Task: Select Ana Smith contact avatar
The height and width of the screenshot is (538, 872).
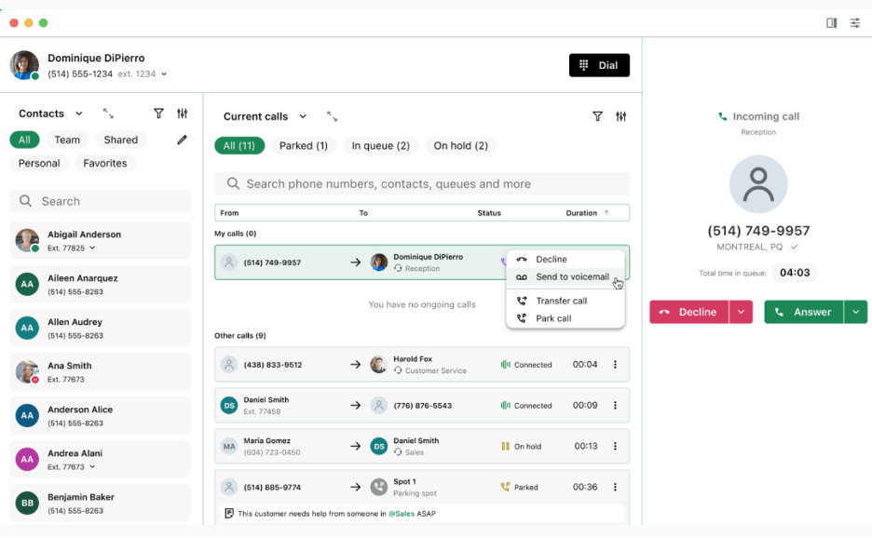Action: [x=27, y=371]
